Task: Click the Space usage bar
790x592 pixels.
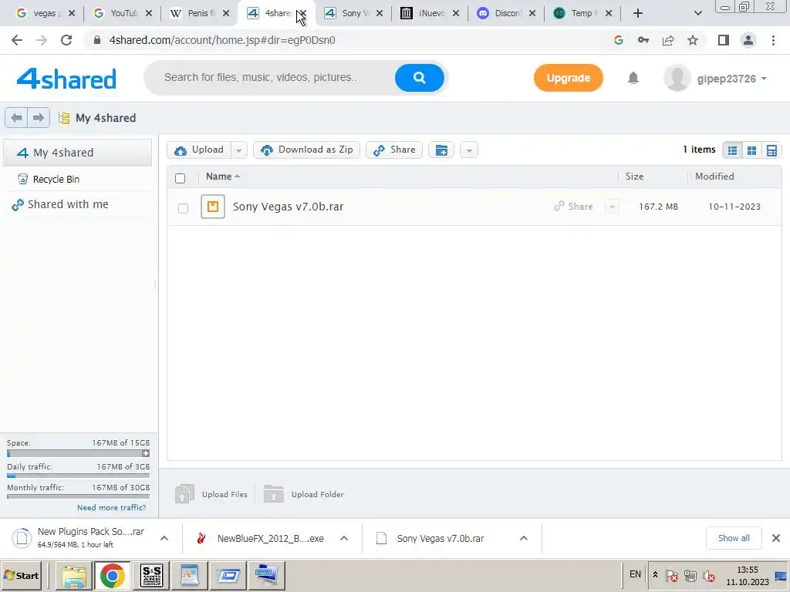Action: point(75,453)
